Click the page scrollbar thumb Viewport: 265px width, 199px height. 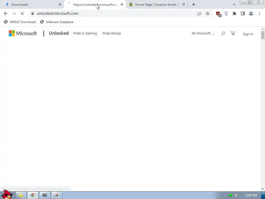tap(263, 35)
